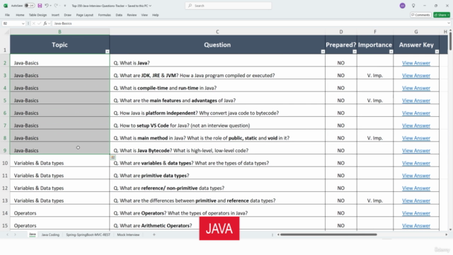Click the purple account avatar

[402, 6]
